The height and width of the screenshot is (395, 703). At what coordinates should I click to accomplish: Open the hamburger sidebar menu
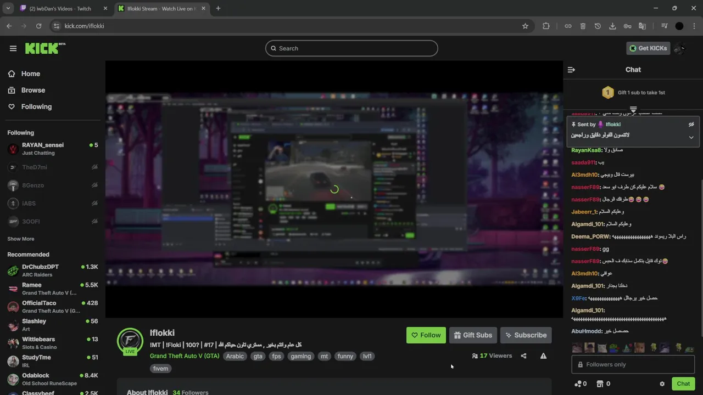tap(13, 48)
